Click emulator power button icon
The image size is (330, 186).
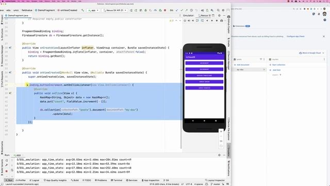[x=185, y=21]
